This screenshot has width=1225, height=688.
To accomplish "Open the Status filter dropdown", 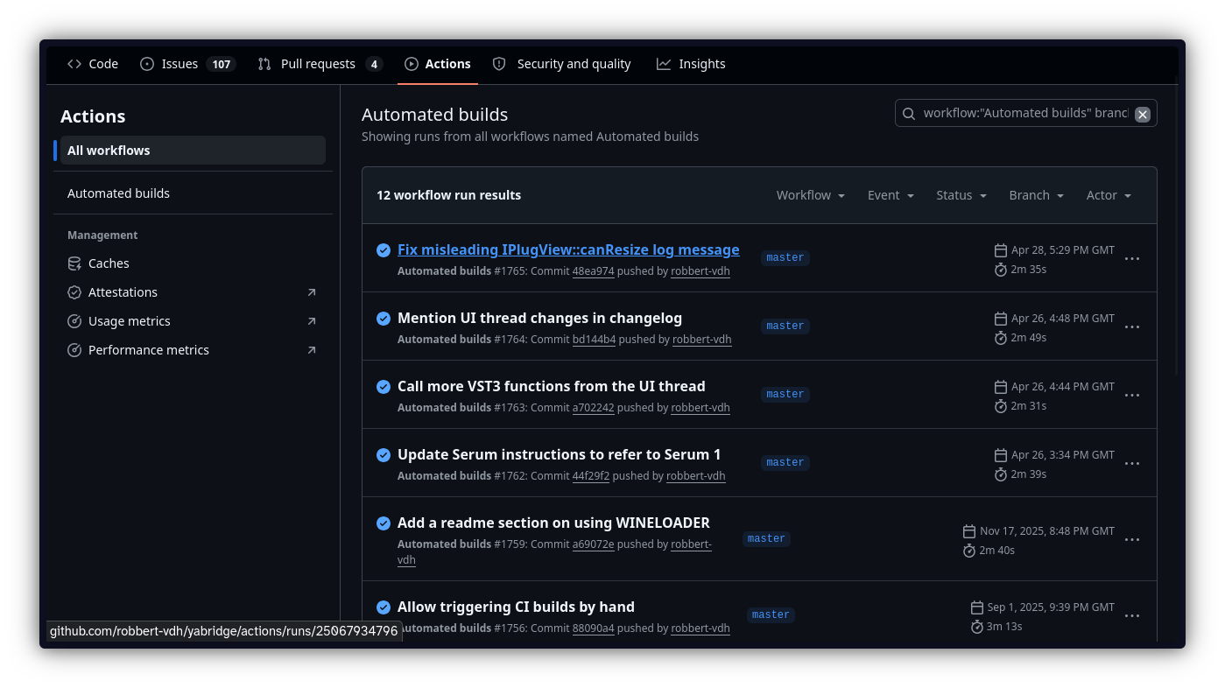I will [x=961, y=195].
